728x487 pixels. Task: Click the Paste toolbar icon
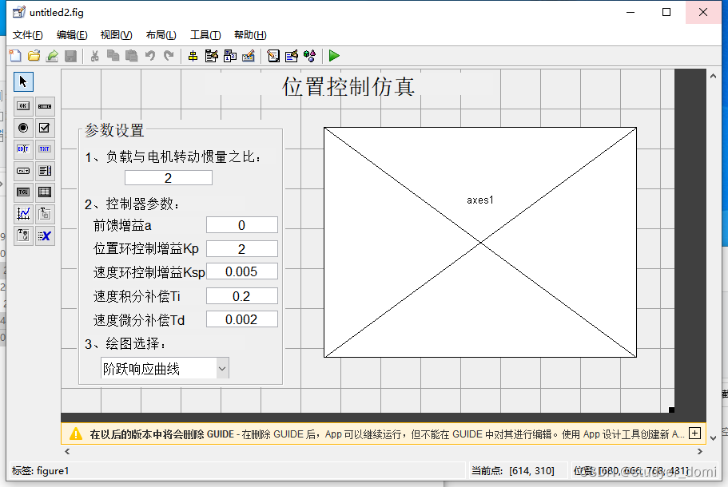pos(132,56)
